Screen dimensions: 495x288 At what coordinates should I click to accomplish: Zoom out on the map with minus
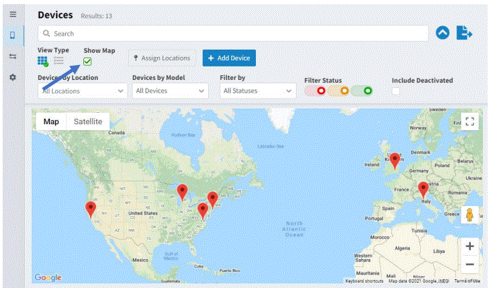469,264
